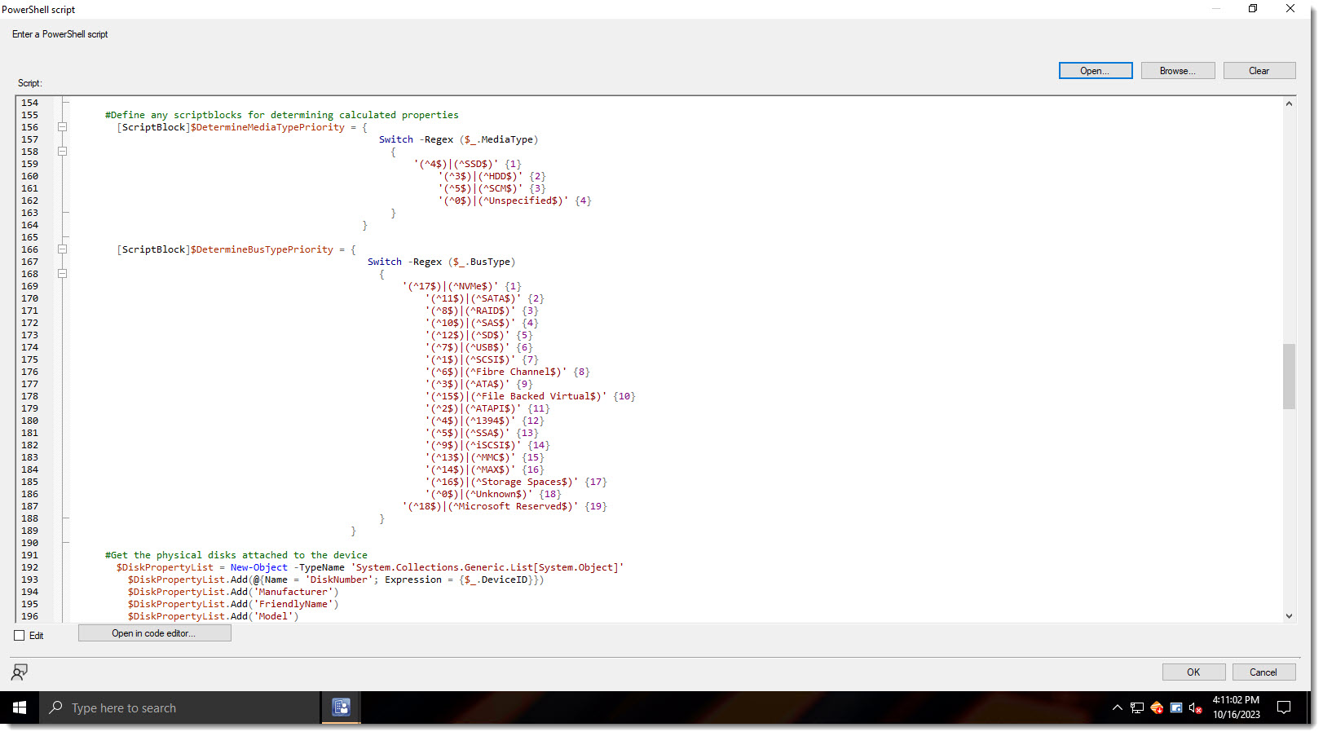Click the '(^0$)|(^Unspecified$)' {4} line
The image size is (1323, 736).
point(515,201)
